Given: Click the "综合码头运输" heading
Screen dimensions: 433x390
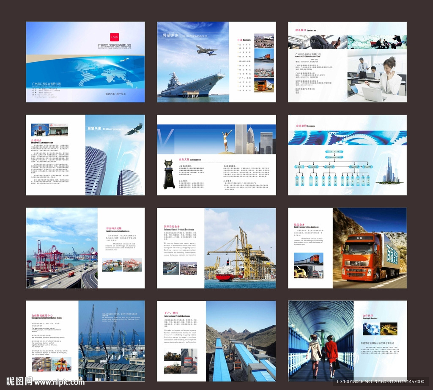Looking at the screenshot, I should [114, 228].
